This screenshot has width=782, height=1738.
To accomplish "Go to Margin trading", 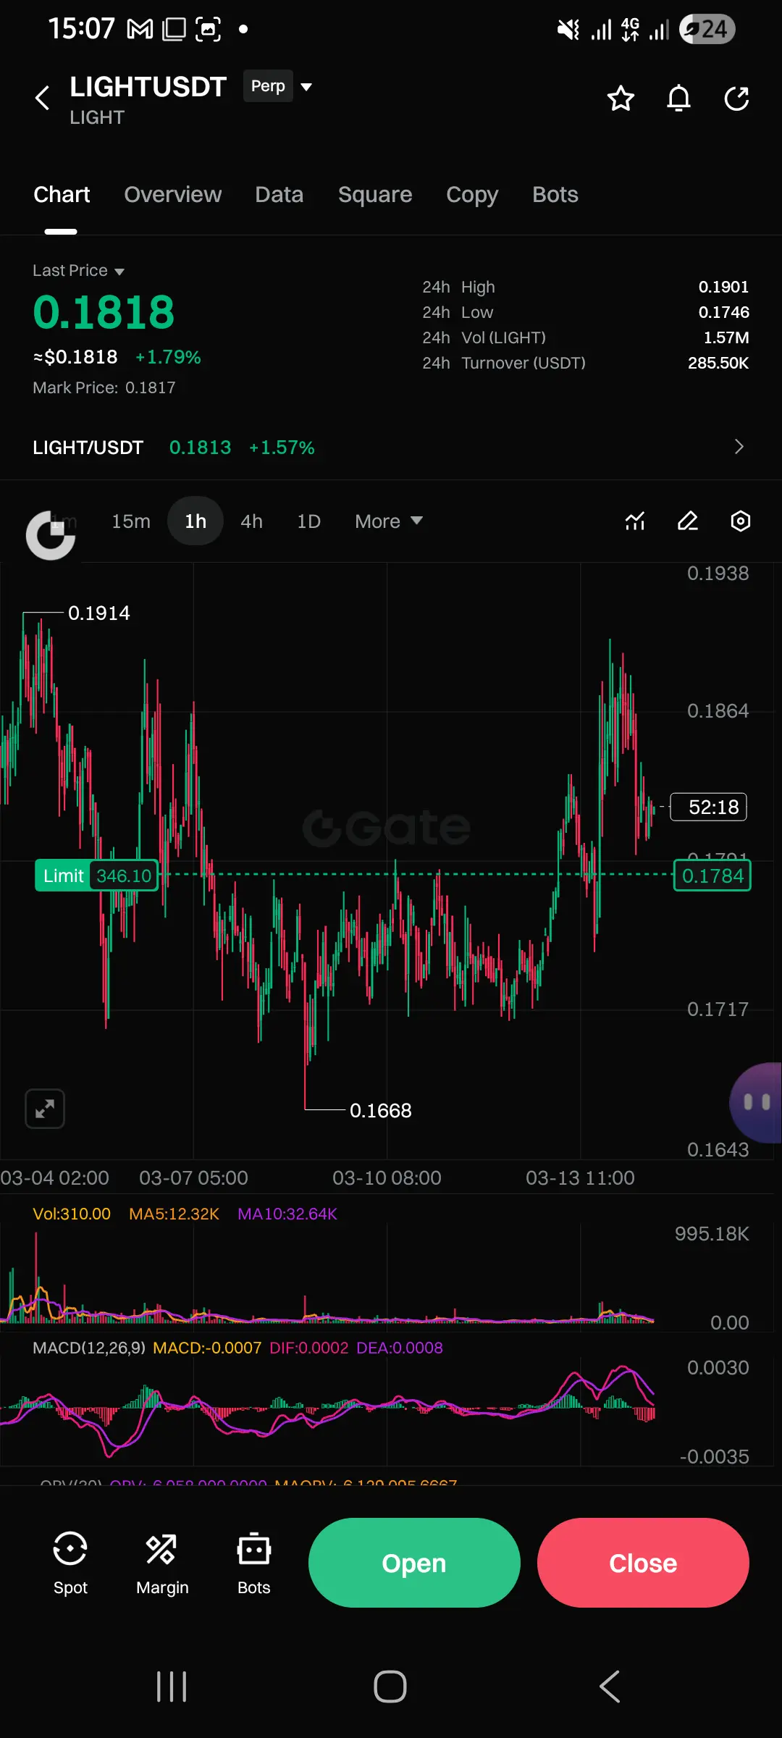I will [162, 1565].
